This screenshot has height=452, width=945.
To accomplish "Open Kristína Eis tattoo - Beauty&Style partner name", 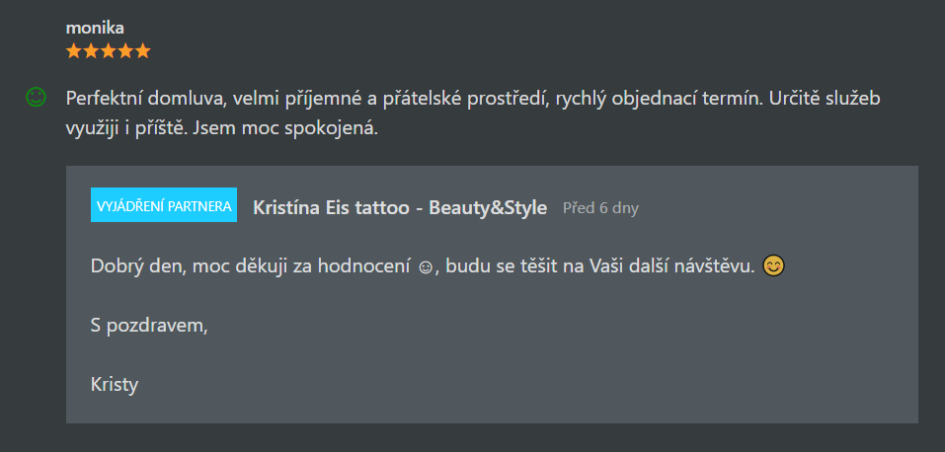I will [400, 208].
